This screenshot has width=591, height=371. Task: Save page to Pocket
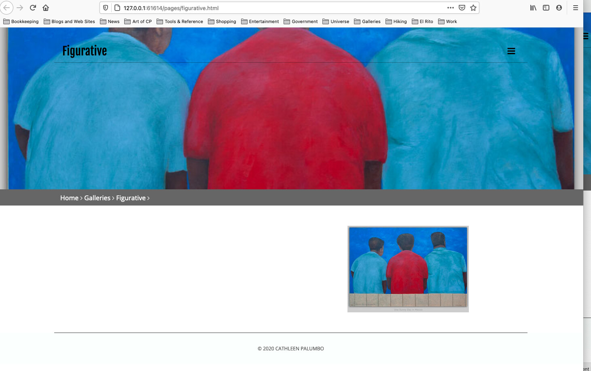[462, 8]
